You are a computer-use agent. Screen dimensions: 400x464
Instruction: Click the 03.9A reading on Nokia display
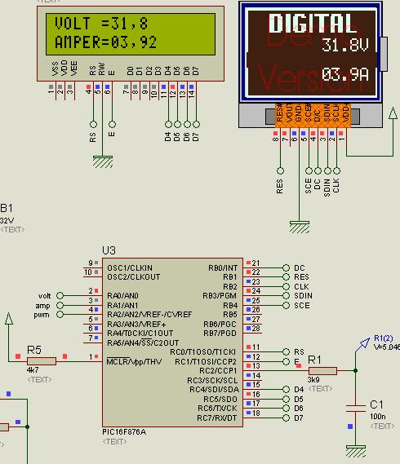[x=345, y=74]
